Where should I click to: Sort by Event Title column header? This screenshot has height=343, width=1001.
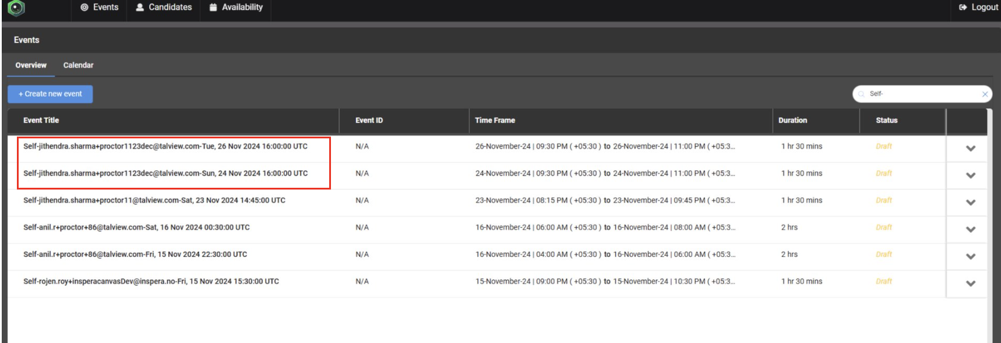tap(41, 120)
